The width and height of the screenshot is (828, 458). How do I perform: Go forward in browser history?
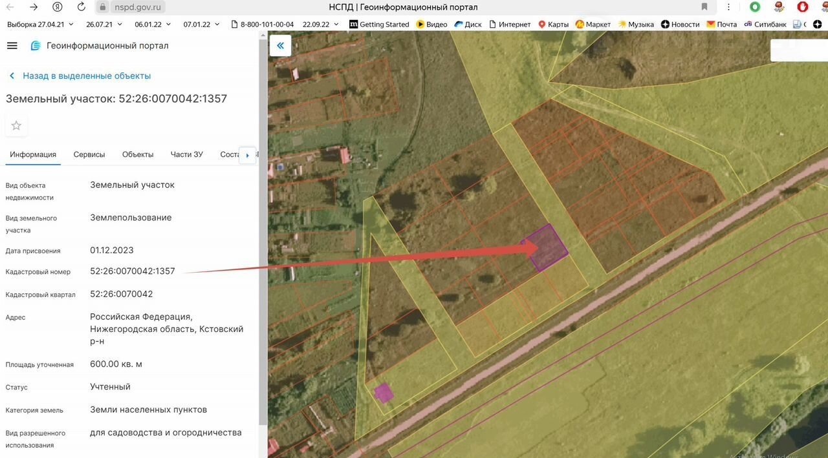tap(34, 7)
